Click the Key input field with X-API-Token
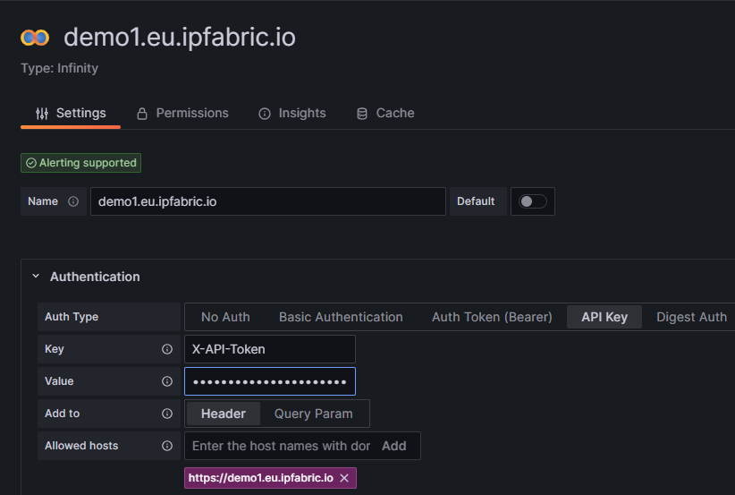The width and height of the screenshot is (735, 495). 269,349
